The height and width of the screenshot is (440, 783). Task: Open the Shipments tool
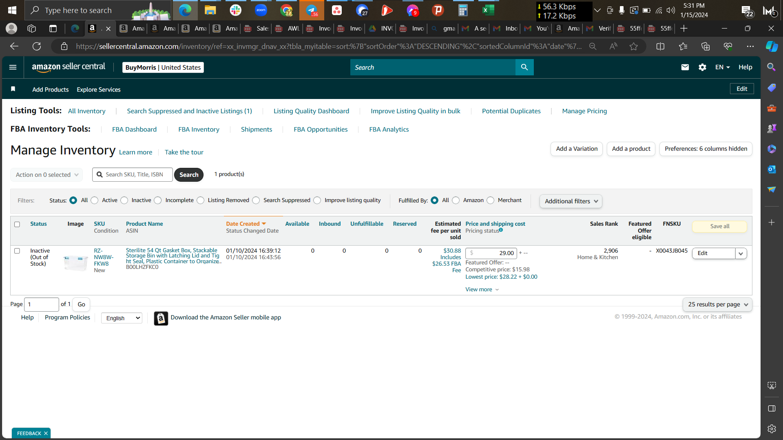point(257,130)
